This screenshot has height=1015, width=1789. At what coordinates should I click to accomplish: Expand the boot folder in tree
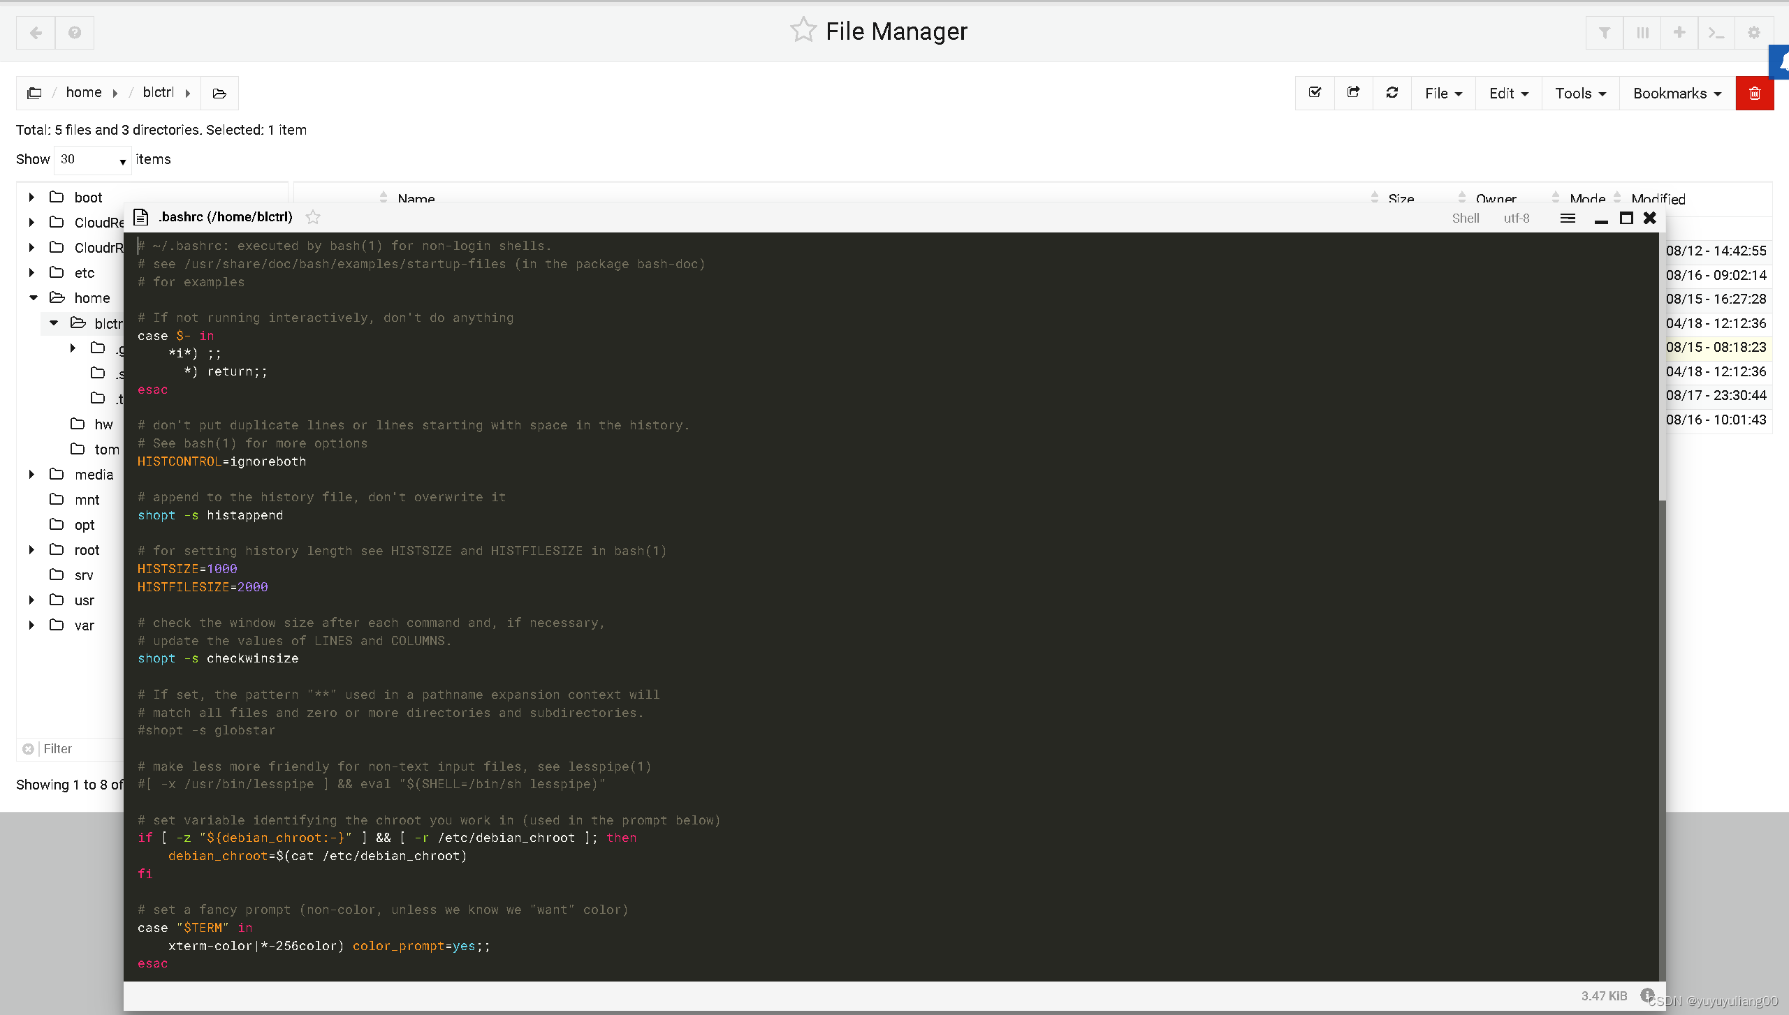pyautogui.click(x=31, y=198)
